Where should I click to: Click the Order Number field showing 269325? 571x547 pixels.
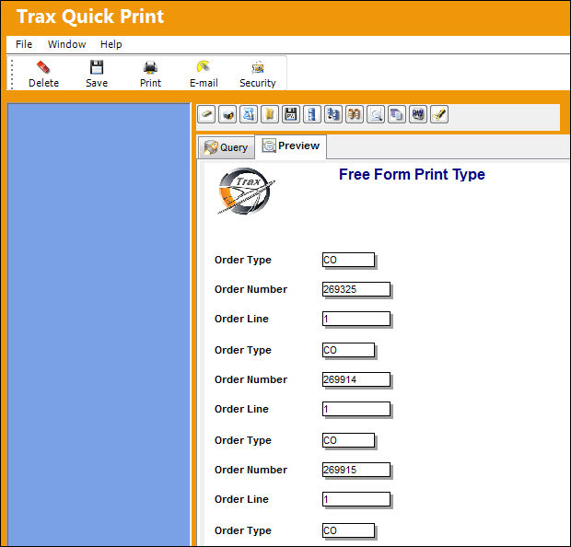[x=356, y=289]
